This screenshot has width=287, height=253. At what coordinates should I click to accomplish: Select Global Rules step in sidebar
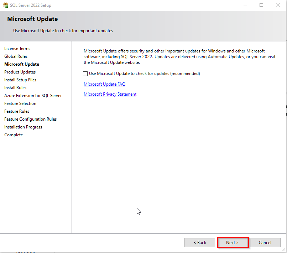coord(16,56)
